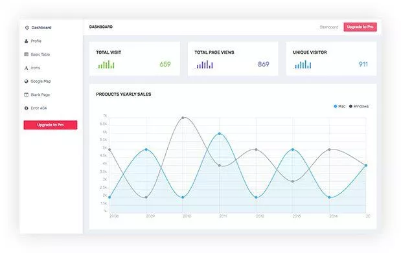Click the Windows data point at 2011
Screen dimensions: 401x253
(220, 166)
